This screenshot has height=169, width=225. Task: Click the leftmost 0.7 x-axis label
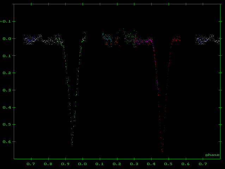[31, 164]
